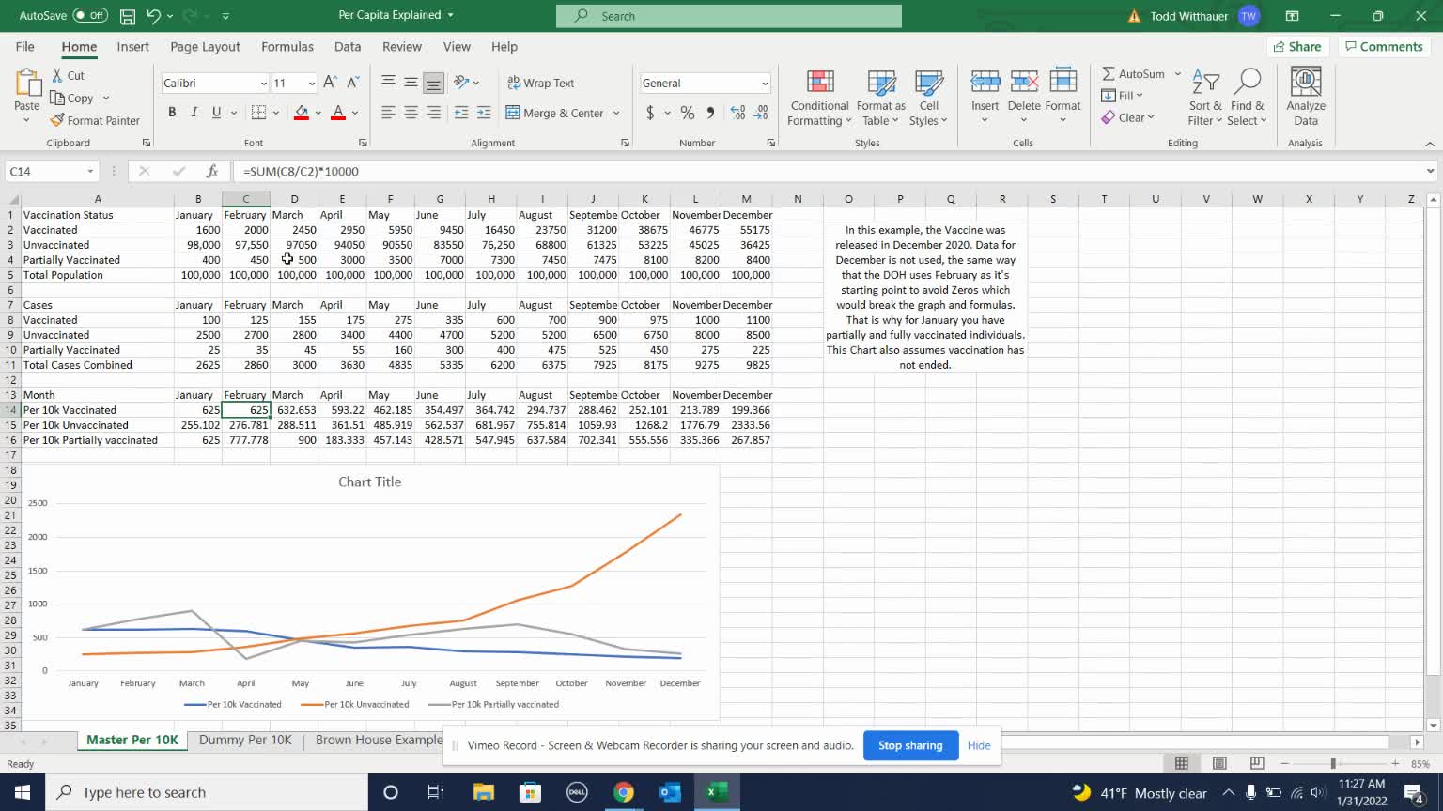Decrease indent of cell content

coord(461,113)
